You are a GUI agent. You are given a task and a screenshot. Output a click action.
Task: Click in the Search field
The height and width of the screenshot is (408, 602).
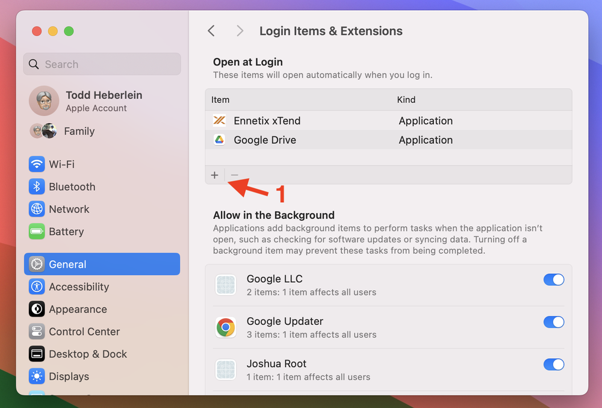102,64
